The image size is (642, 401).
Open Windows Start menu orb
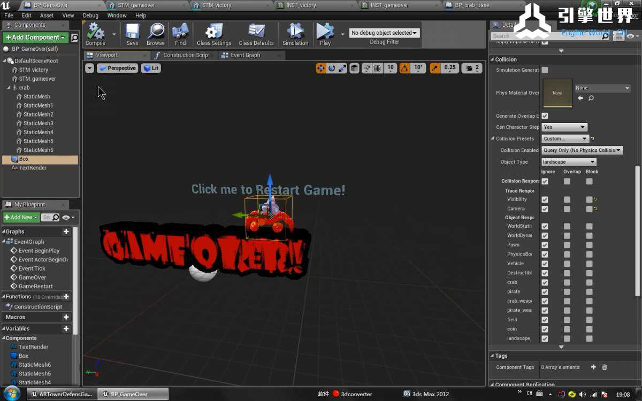11,394
